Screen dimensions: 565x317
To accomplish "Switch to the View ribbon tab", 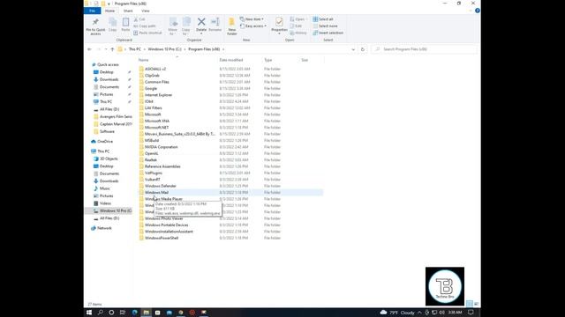I will click(145, 11).
